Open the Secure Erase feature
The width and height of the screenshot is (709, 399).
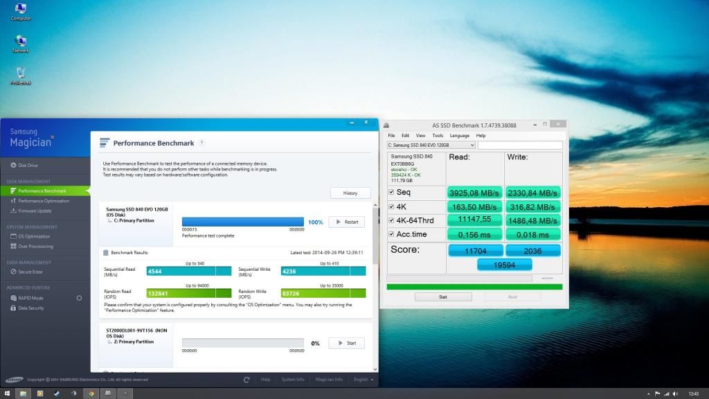coord(30,272)
